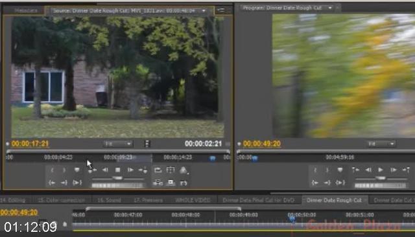The image size is (415, 237).
Task: Add unnumbered marker in Program monitor
Action: [340, 170]
